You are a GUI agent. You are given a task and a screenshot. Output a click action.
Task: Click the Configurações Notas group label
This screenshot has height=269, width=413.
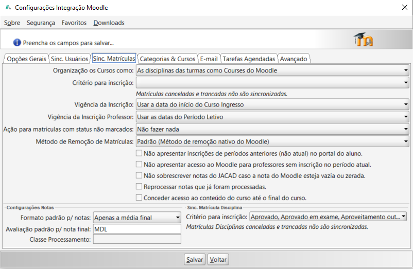[30, 207]
